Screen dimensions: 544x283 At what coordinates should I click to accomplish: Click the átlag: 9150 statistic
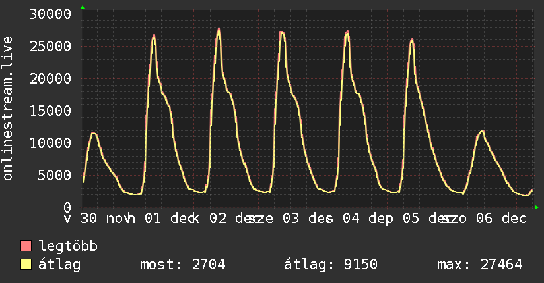pos(331,265)
